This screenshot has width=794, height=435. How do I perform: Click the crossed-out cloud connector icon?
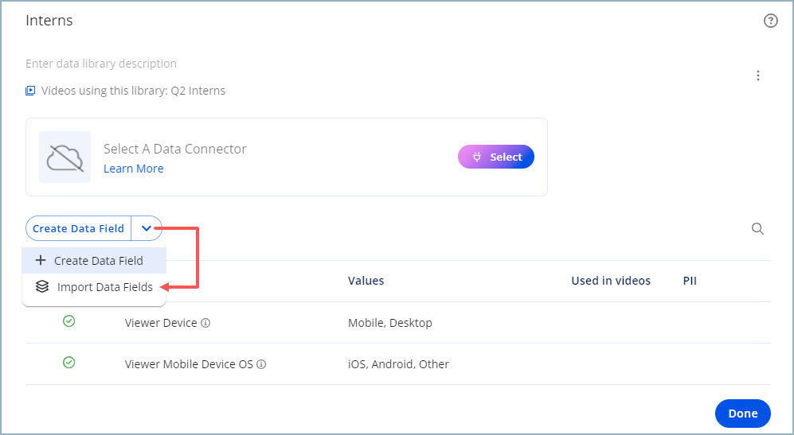pyautogui.click(x=65, y=157)
